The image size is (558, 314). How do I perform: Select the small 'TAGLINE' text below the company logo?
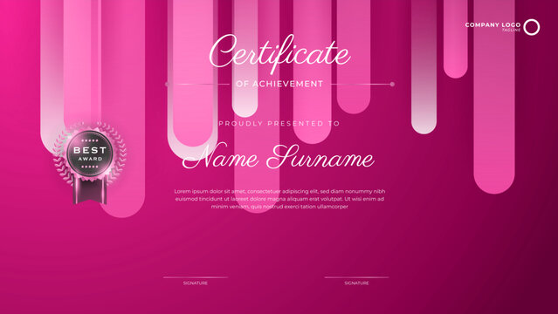click(x=512, y=31)
